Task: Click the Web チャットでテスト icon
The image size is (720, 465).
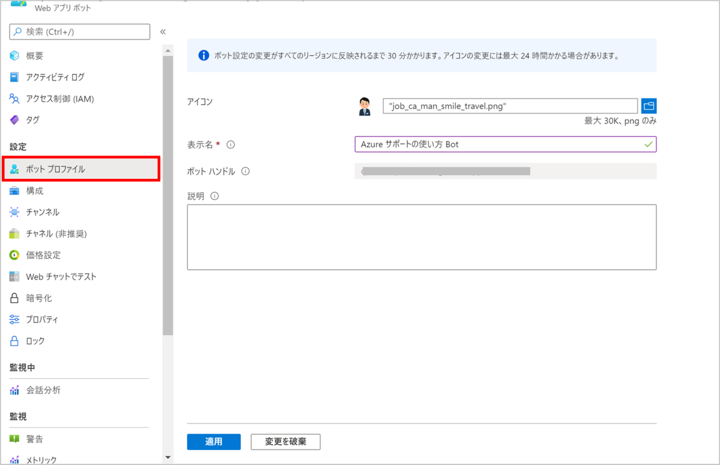Action: pyautogui.click(x=14, y=277)
